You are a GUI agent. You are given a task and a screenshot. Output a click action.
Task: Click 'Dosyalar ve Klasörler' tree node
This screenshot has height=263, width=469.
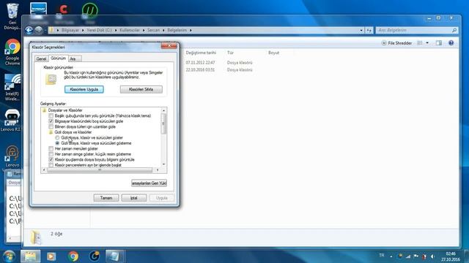65,110
